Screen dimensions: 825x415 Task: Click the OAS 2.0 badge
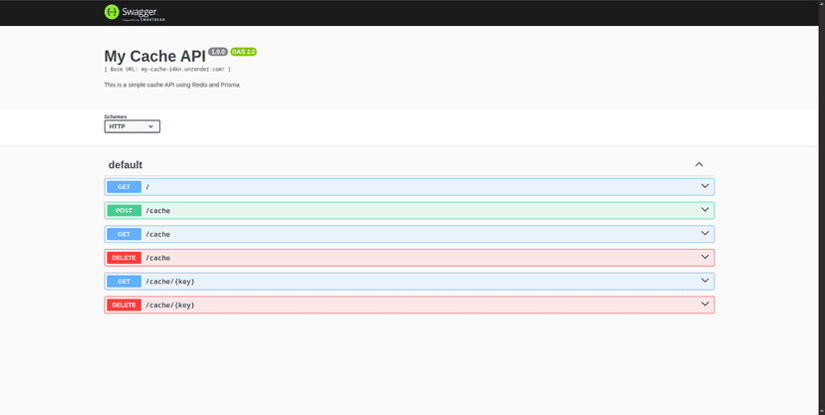click(244, 51)
